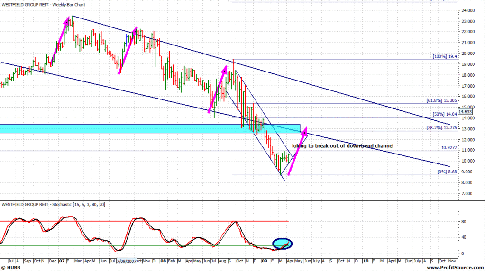Click the boxed 14.633 price marker
The image size is (485, 271).
click(x=465, y=112)
